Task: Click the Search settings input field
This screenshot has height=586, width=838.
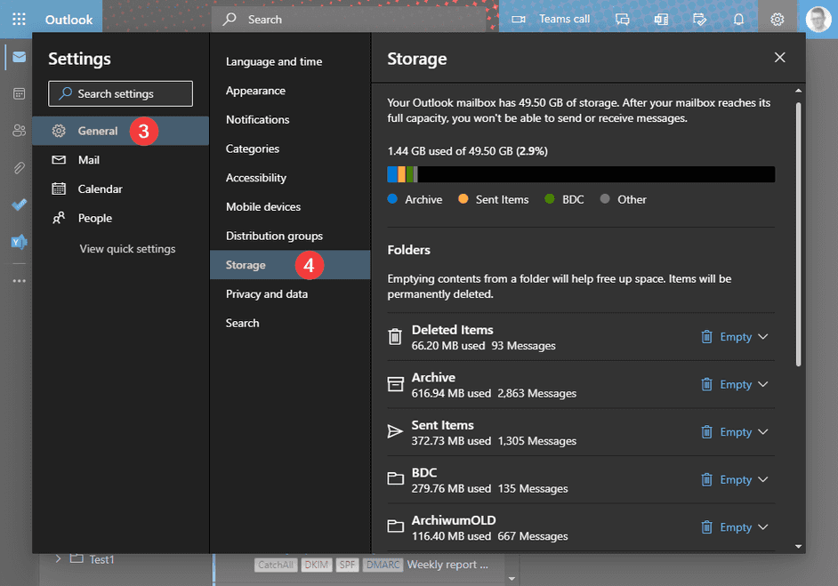Action: coord(120,93)
